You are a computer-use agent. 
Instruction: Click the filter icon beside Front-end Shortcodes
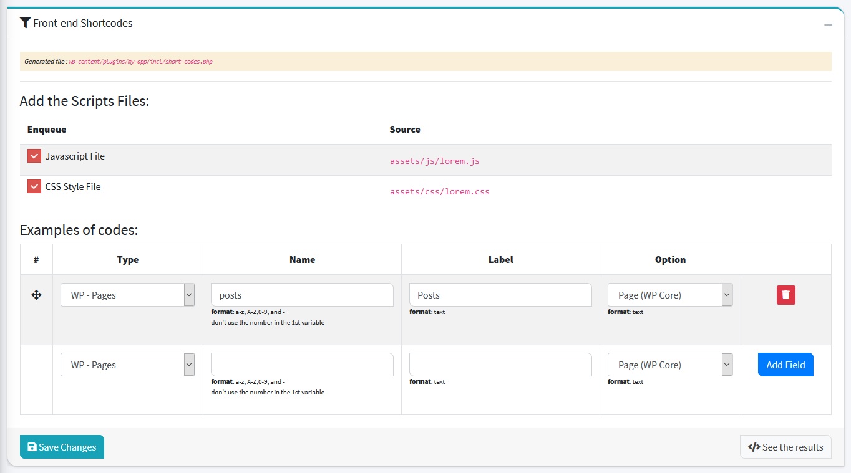(x=25, y=23)
